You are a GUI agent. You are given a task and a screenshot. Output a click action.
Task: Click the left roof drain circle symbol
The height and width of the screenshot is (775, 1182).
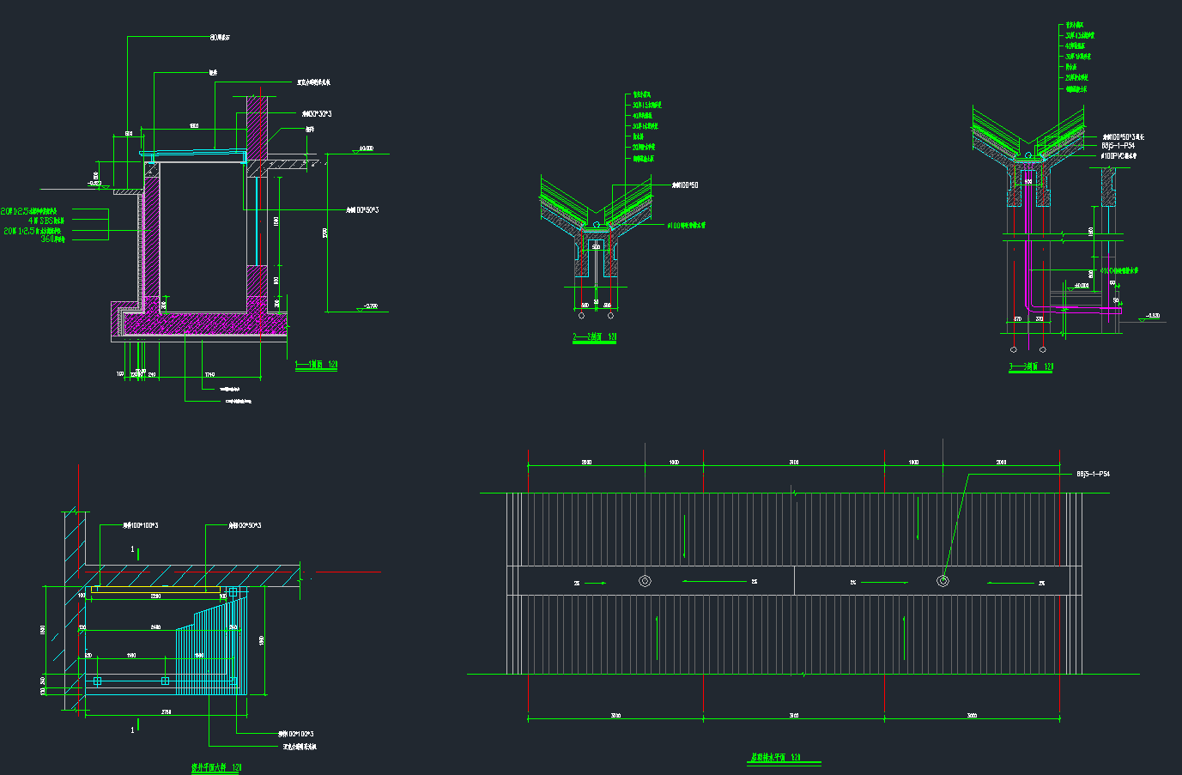click(645, 581)
